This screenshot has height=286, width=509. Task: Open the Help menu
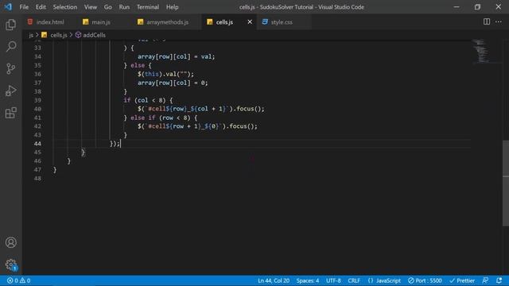click(x=172, y=7)
